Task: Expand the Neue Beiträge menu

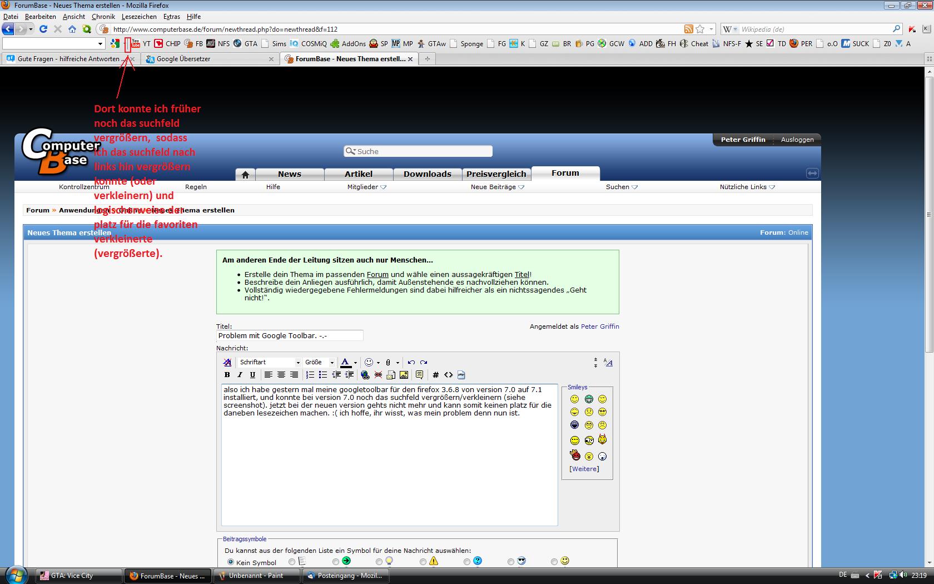Action: coord(498,187)
